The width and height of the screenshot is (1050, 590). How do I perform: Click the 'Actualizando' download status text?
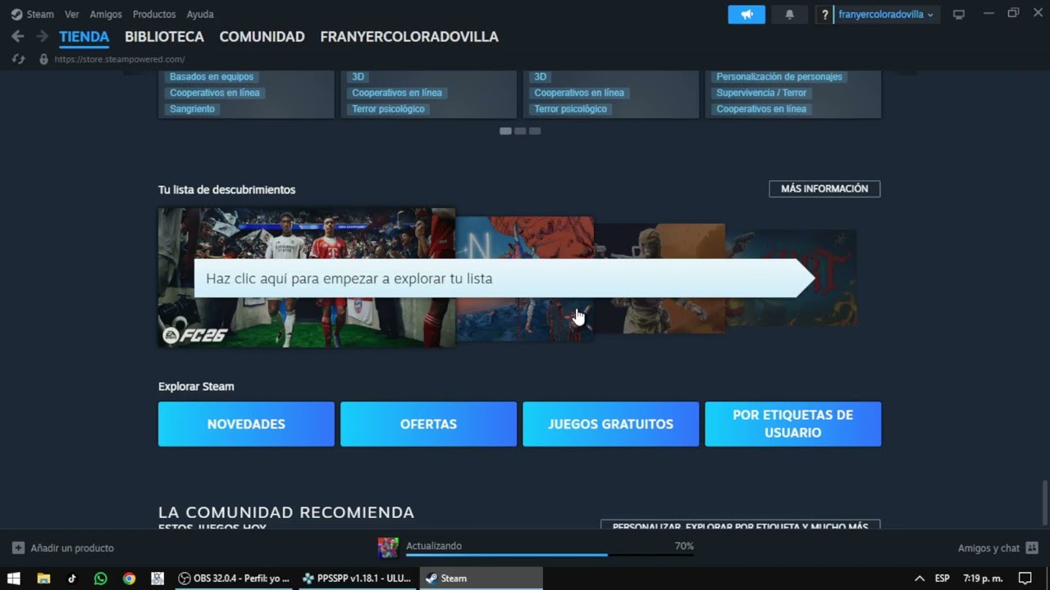click(x=434, y=546)
